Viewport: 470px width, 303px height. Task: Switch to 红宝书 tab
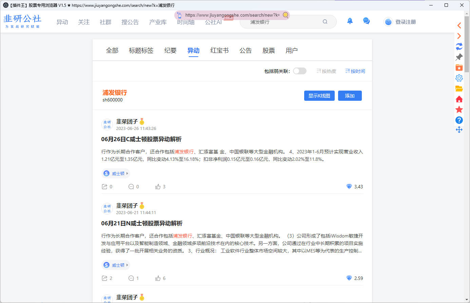coord(219,51)
